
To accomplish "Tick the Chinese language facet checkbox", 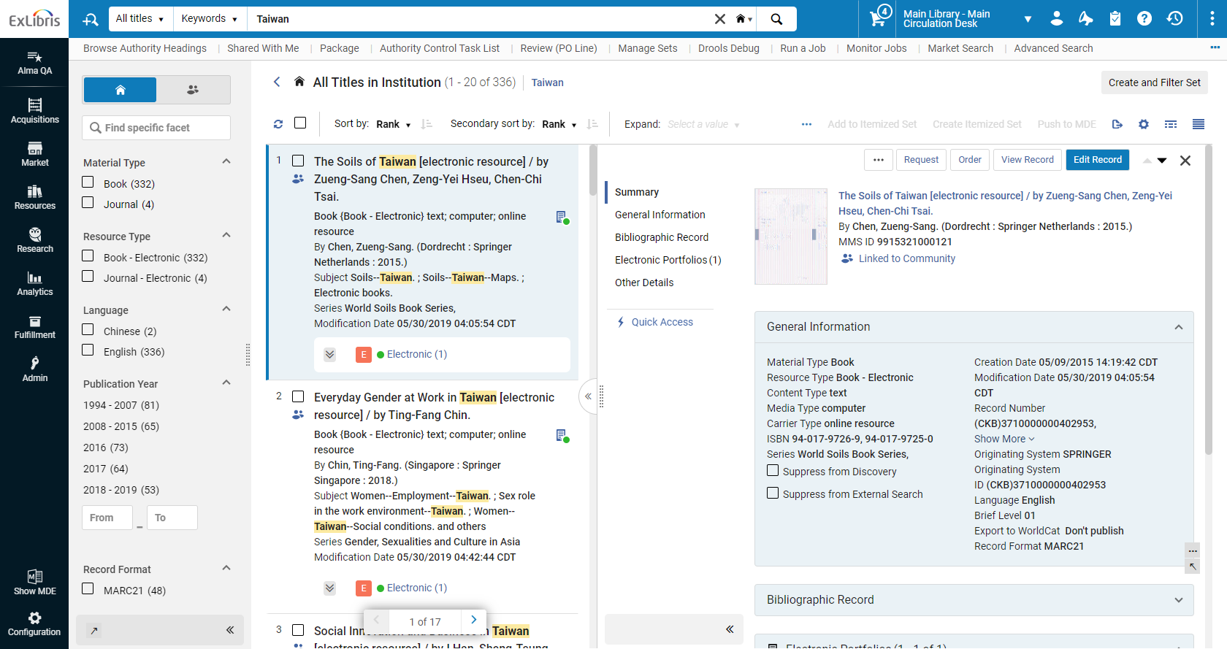I will pos(88,330).
